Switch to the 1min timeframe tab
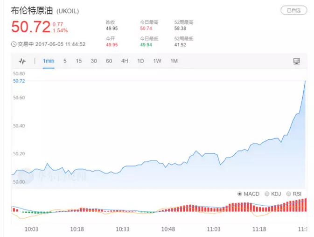 (x=49, y=61)
